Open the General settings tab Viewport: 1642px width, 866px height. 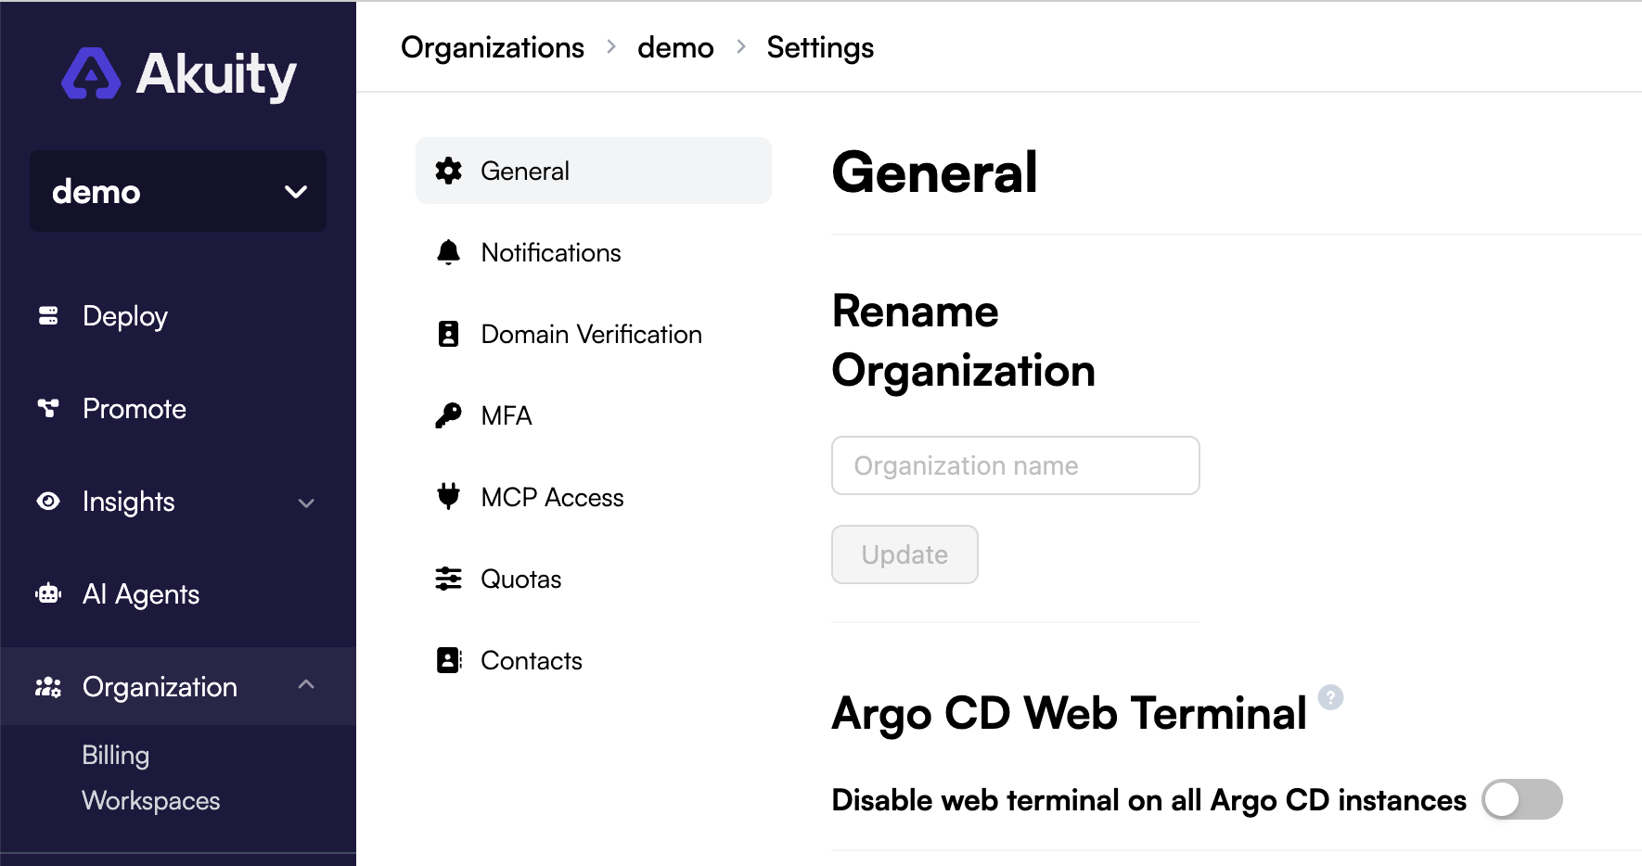click(594, 171)
